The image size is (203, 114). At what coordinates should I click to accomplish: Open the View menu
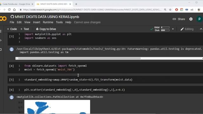pos(27,22)
